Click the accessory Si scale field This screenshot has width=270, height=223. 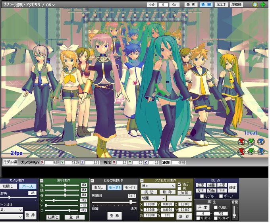pos(150,215)
